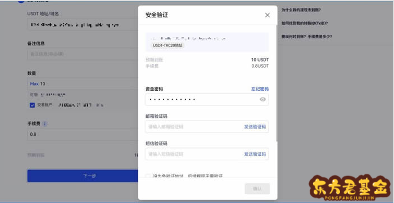Show the 资金密码 with the eye icon

pyautogui.click(x=262, y=99)
